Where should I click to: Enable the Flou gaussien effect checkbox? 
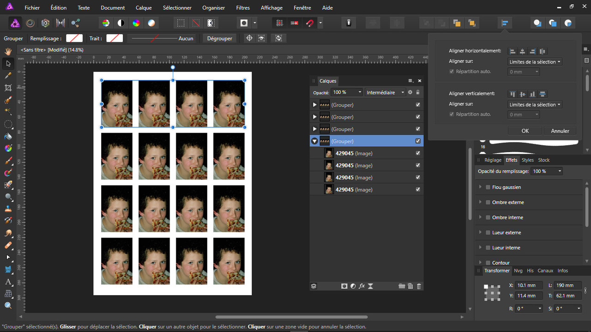click(488, 187)
